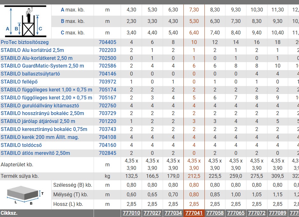Click the 'Alapterület kb.' row label
This screenshot has width=299, height=217.
pyautogui.click(x=17, y=164)
